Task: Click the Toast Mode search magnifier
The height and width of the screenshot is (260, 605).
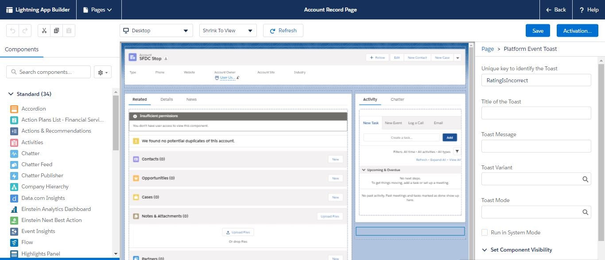Action: tap(585, 212)
